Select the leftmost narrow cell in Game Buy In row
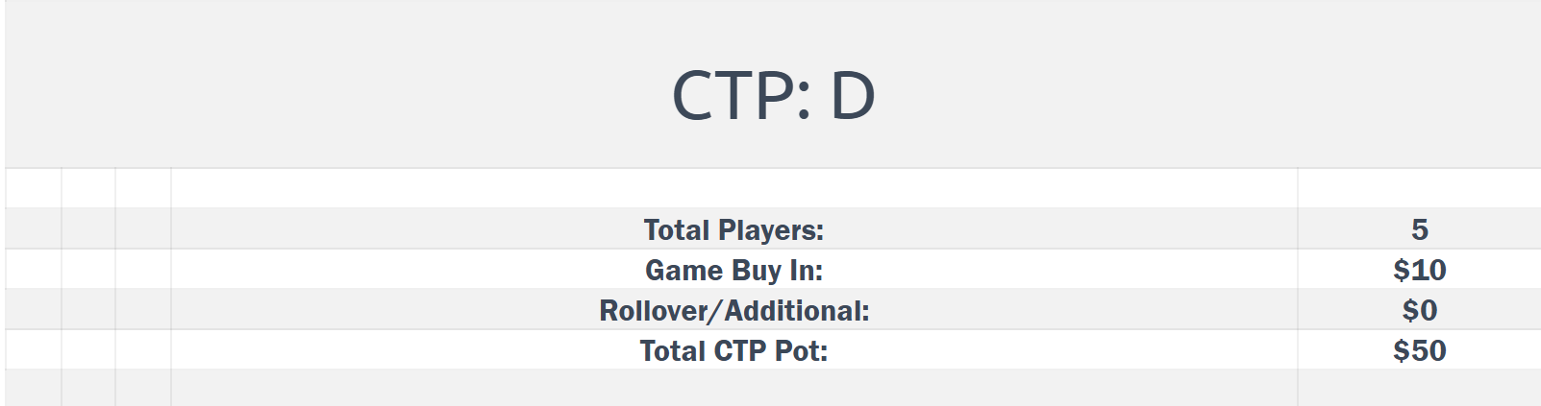The width and height of the screenshot is (1541, 406). pyautogui.click(x=33, y=270)
